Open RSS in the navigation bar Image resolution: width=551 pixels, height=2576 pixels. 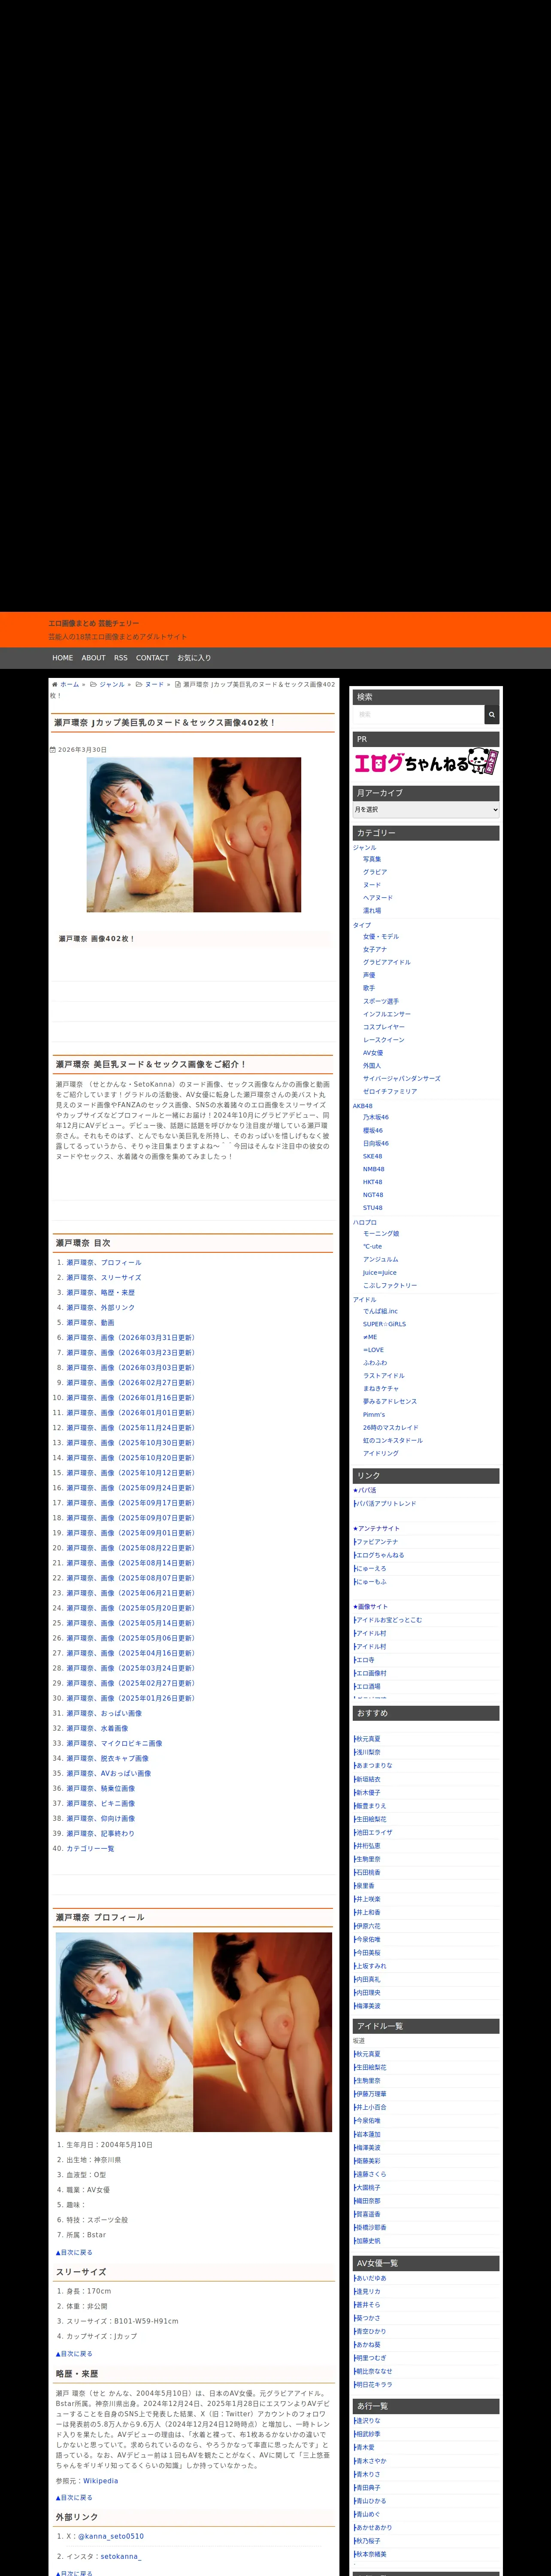(x=121, y=658)
